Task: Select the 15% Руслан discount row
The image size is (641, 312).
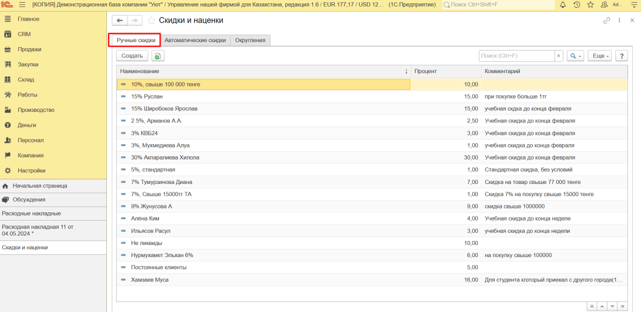Action: (x=147, y=96)
